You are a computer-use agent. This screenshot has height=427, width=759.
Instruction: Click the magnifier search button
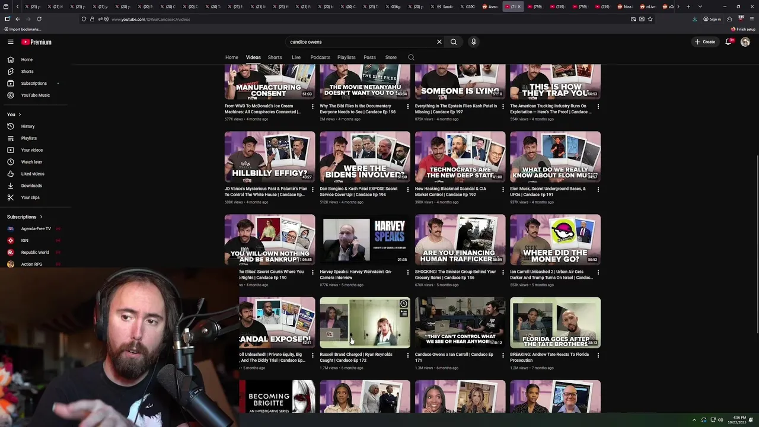(454, 42)
